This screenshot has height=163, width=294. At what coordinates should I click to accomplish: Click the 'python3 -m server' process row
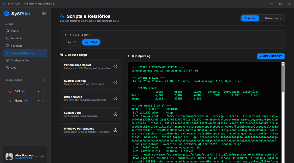163,151
